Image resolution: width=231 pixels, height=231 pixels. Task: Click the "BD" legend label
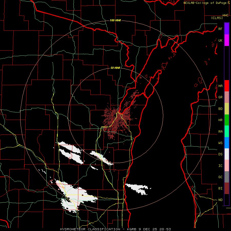(x=220, y=109)
